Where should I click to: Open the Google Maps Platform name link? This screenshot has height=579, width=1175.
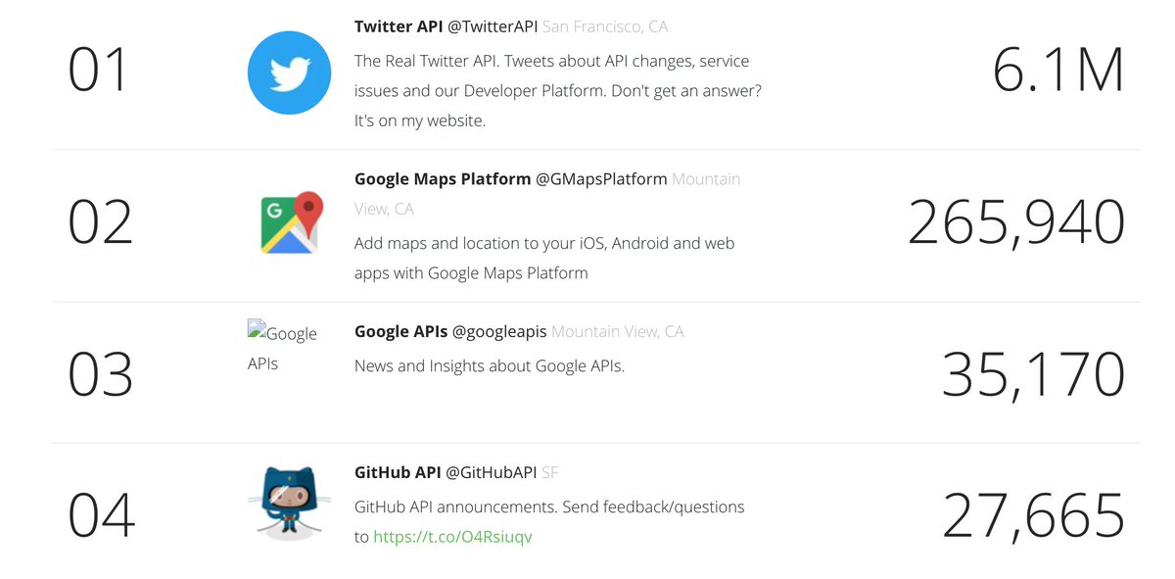coord(443,179)
